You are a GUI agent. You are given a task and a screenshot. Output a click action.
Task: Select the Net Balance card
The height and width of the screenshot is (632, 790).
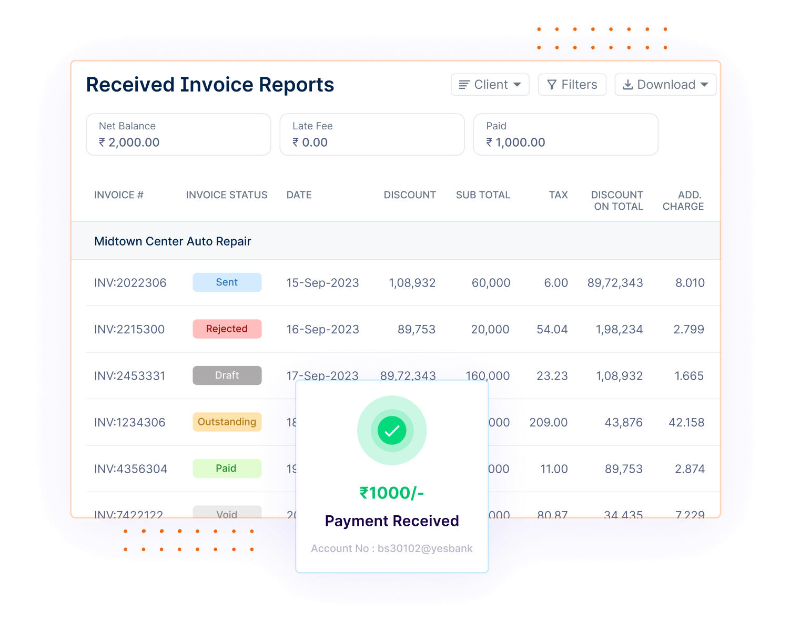(178, 135)
